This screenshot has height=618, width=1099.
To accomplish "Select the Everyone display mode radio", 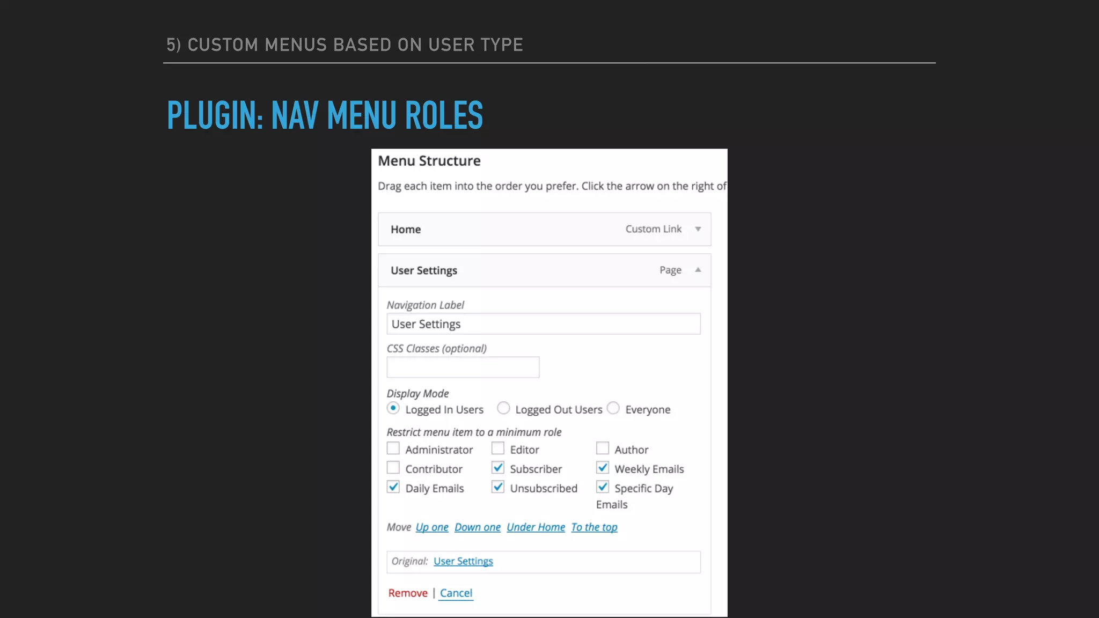I will (613, 408).
